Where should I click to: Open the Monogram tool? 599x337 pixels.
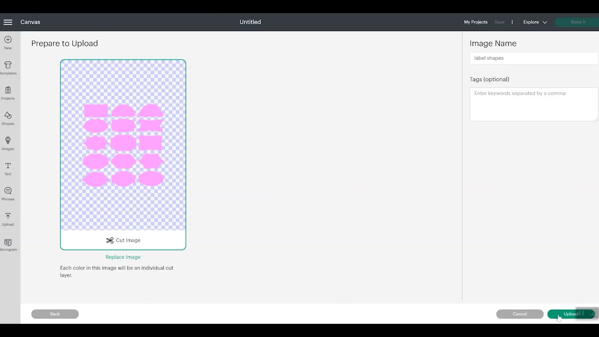[8, 245]
